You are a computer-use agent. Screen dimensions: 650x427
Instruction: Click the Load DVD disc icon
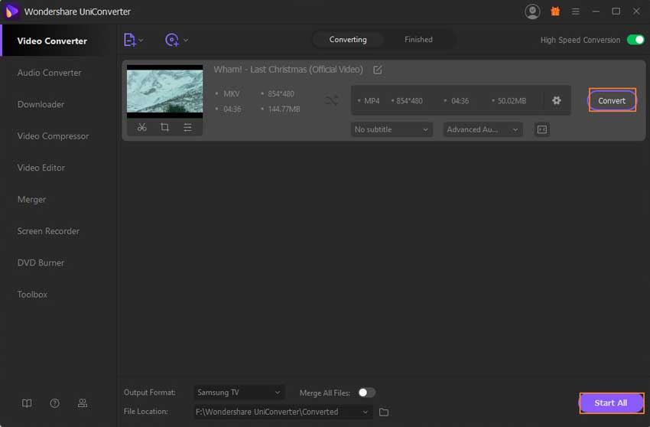coord(171,40)
